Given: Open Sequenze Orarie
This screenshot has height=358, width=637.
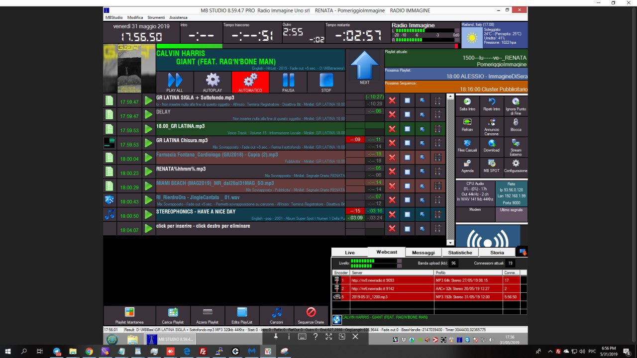Looking at the screenshot, I should 311,315.
